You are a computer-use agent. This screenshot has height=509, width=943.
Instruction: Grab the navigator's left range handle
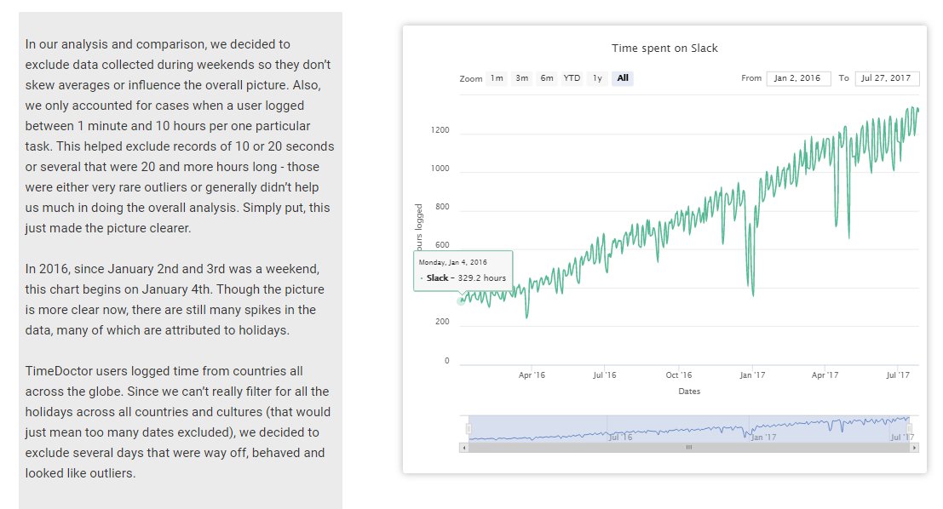[x=469, y=427]
